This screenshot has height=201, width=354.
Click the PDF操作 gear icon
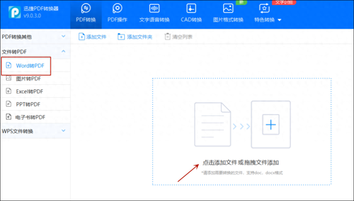(x=118, y=9)
